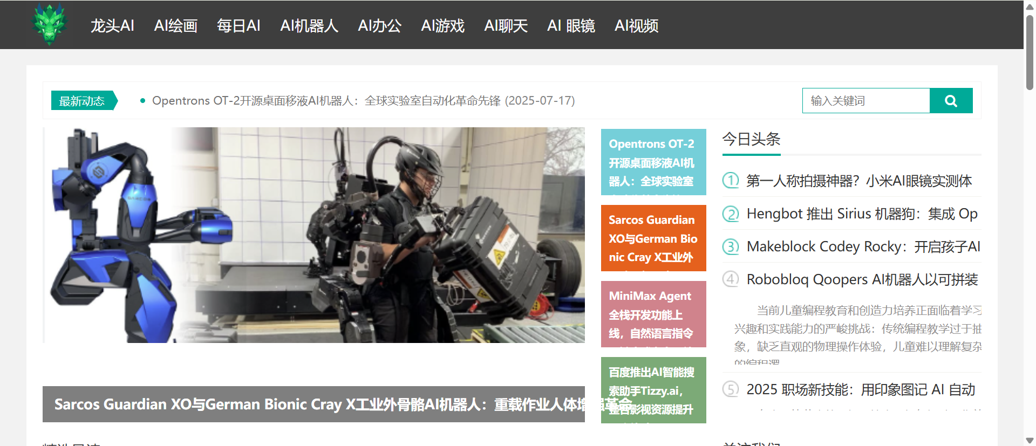Click the 今日头条 section heading
The width and height of the screenshot is (1036, 446).
[x=751, y=139]
